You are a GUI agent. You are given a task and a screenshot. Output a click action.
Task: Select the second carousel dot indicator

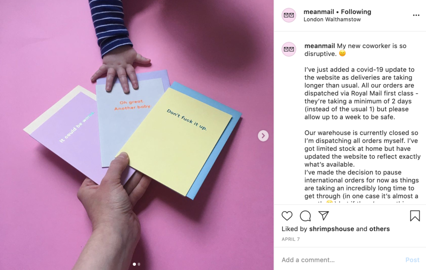(139, 264)
